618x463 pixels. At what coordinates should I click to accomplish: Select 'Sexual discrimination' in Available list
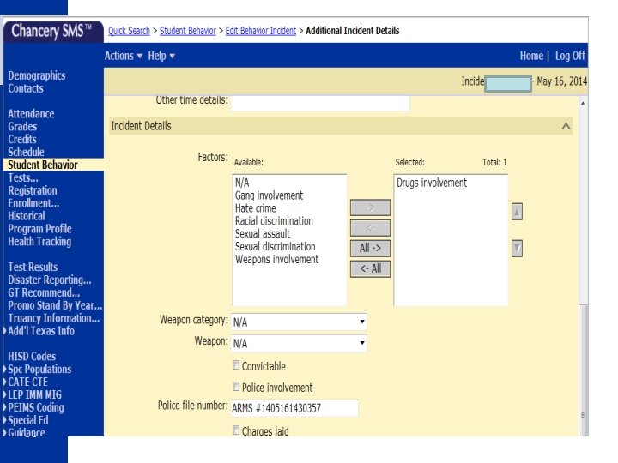[x=276, y=246]
